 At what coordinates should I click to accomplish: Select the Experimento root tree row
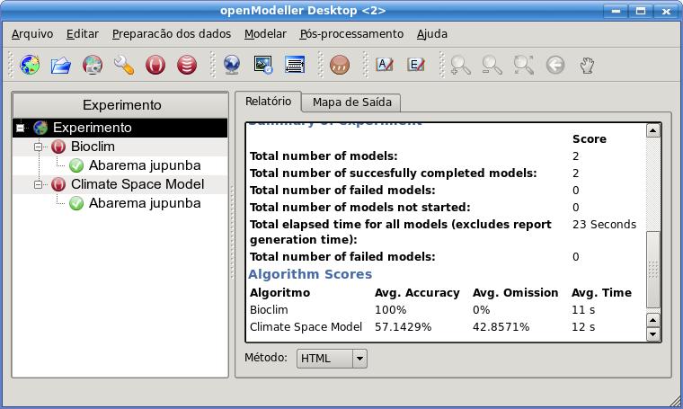(x=120, y=128)
